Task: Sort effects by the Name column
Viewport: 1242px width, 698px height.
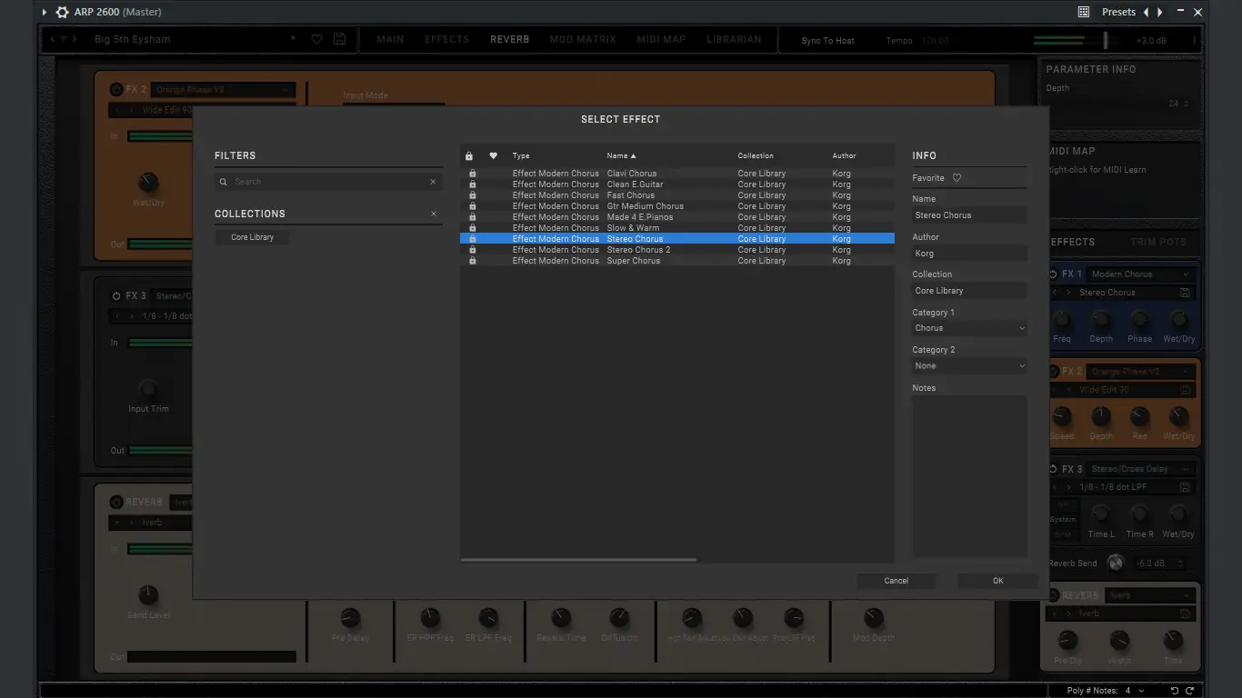Action: pos(622,155)
